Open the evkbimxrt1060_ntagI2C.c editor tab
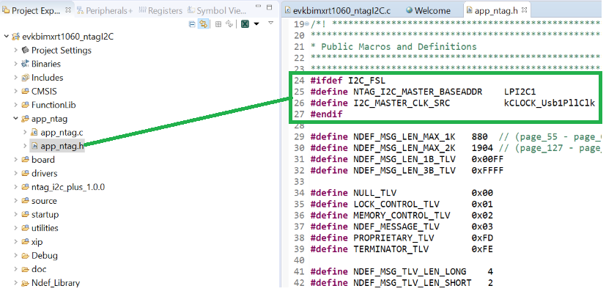This screenshot has width=606, height=294. click(338, 10)
